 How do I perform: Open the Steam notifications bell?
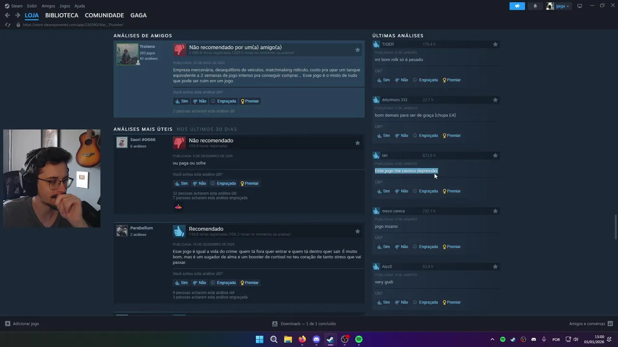(535, 6)
